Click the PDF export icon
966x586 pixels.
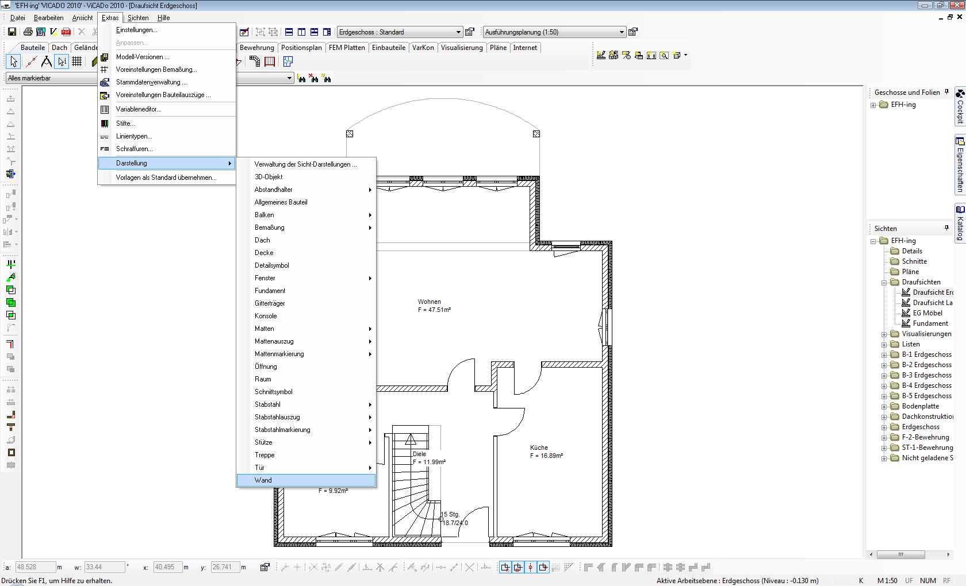click(66, 32)
